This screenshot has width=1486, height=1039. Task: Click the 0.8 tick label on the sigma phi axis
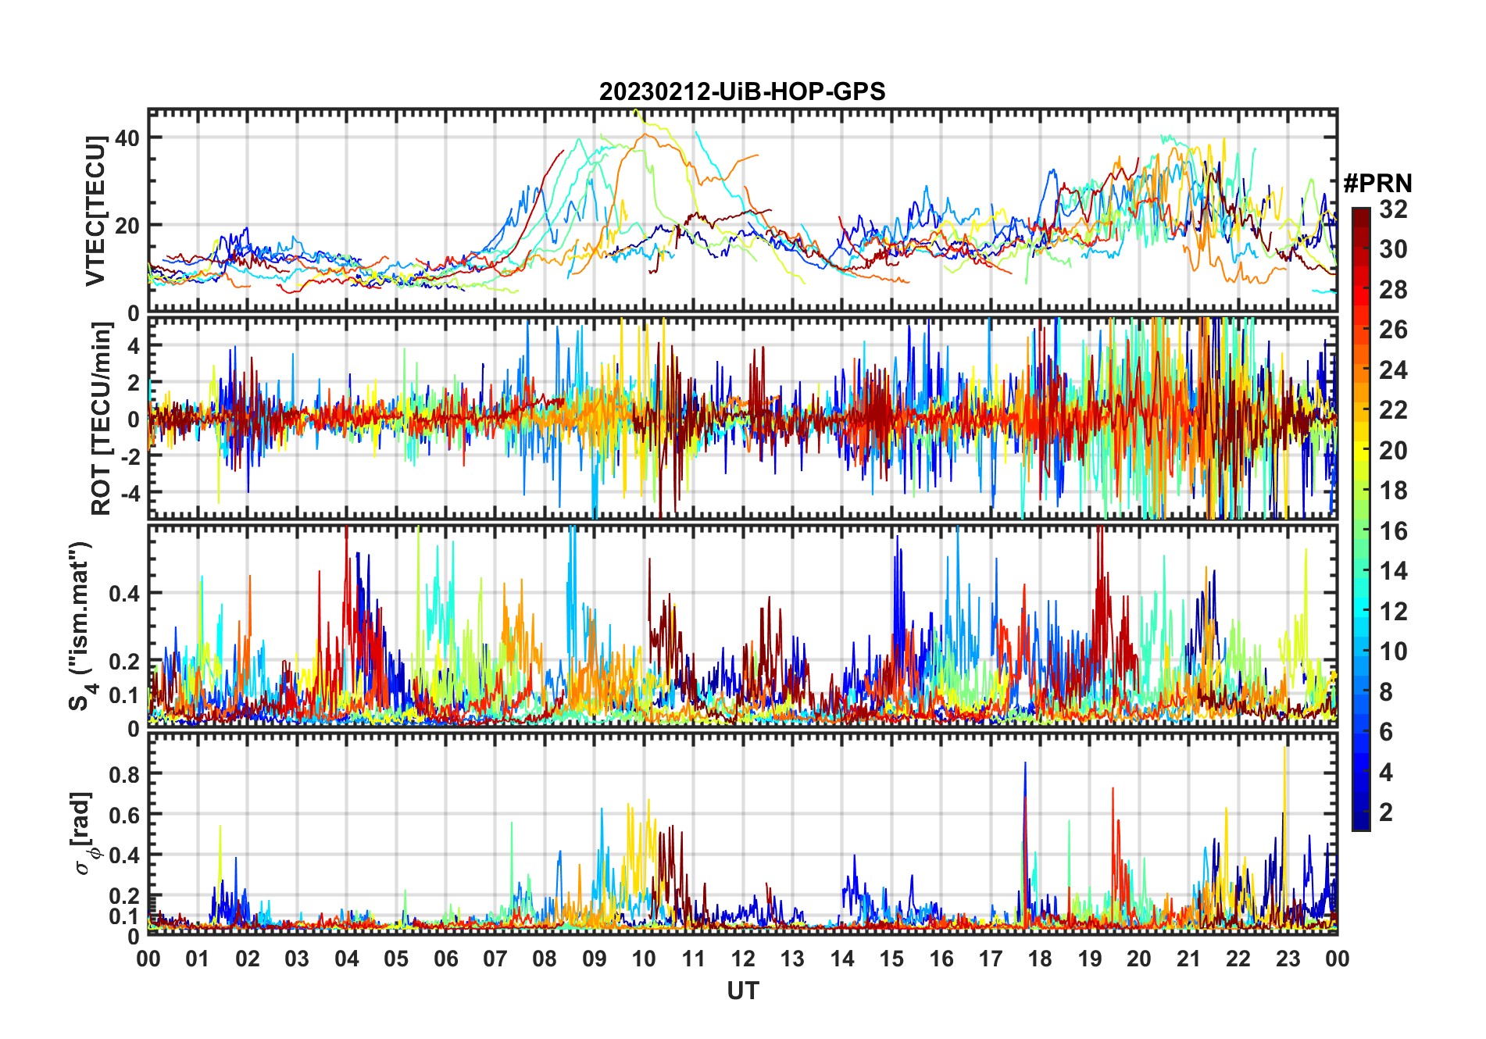pos(123,774)
